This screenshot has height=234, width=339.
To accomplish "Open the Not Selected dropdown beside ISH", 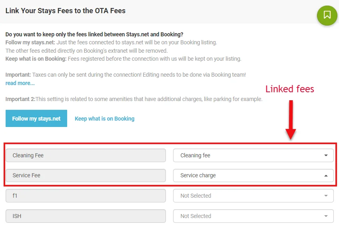I will point(253,216).
